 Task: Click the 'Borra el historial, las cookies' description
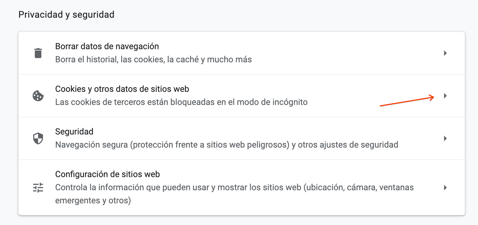[x=154, y=60]
